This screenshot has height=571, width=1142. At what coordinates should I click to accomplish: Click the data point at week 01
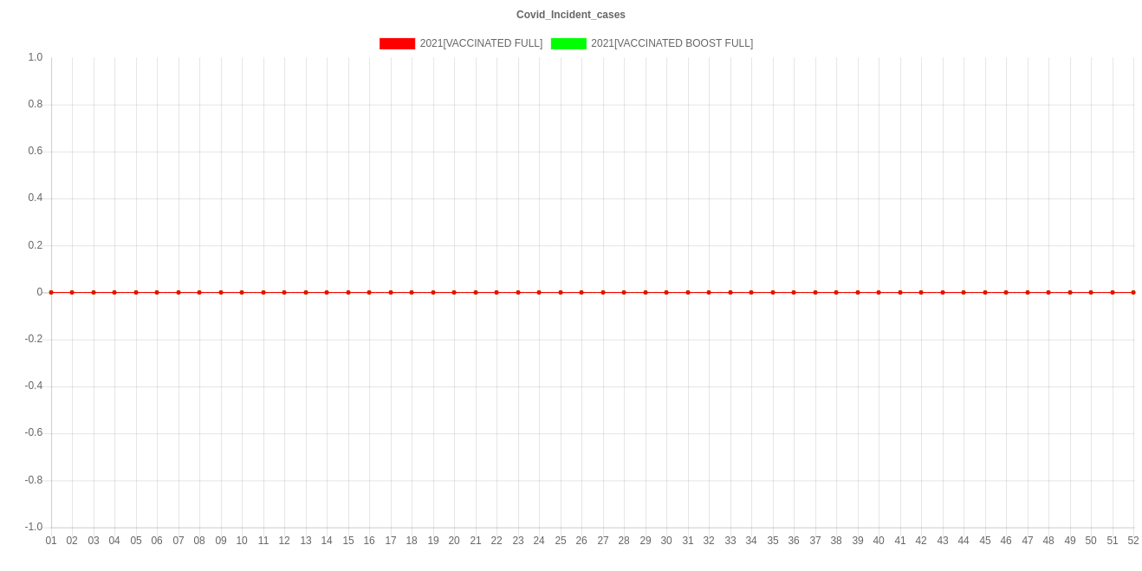pyautogui.click(x=51, y=292)
